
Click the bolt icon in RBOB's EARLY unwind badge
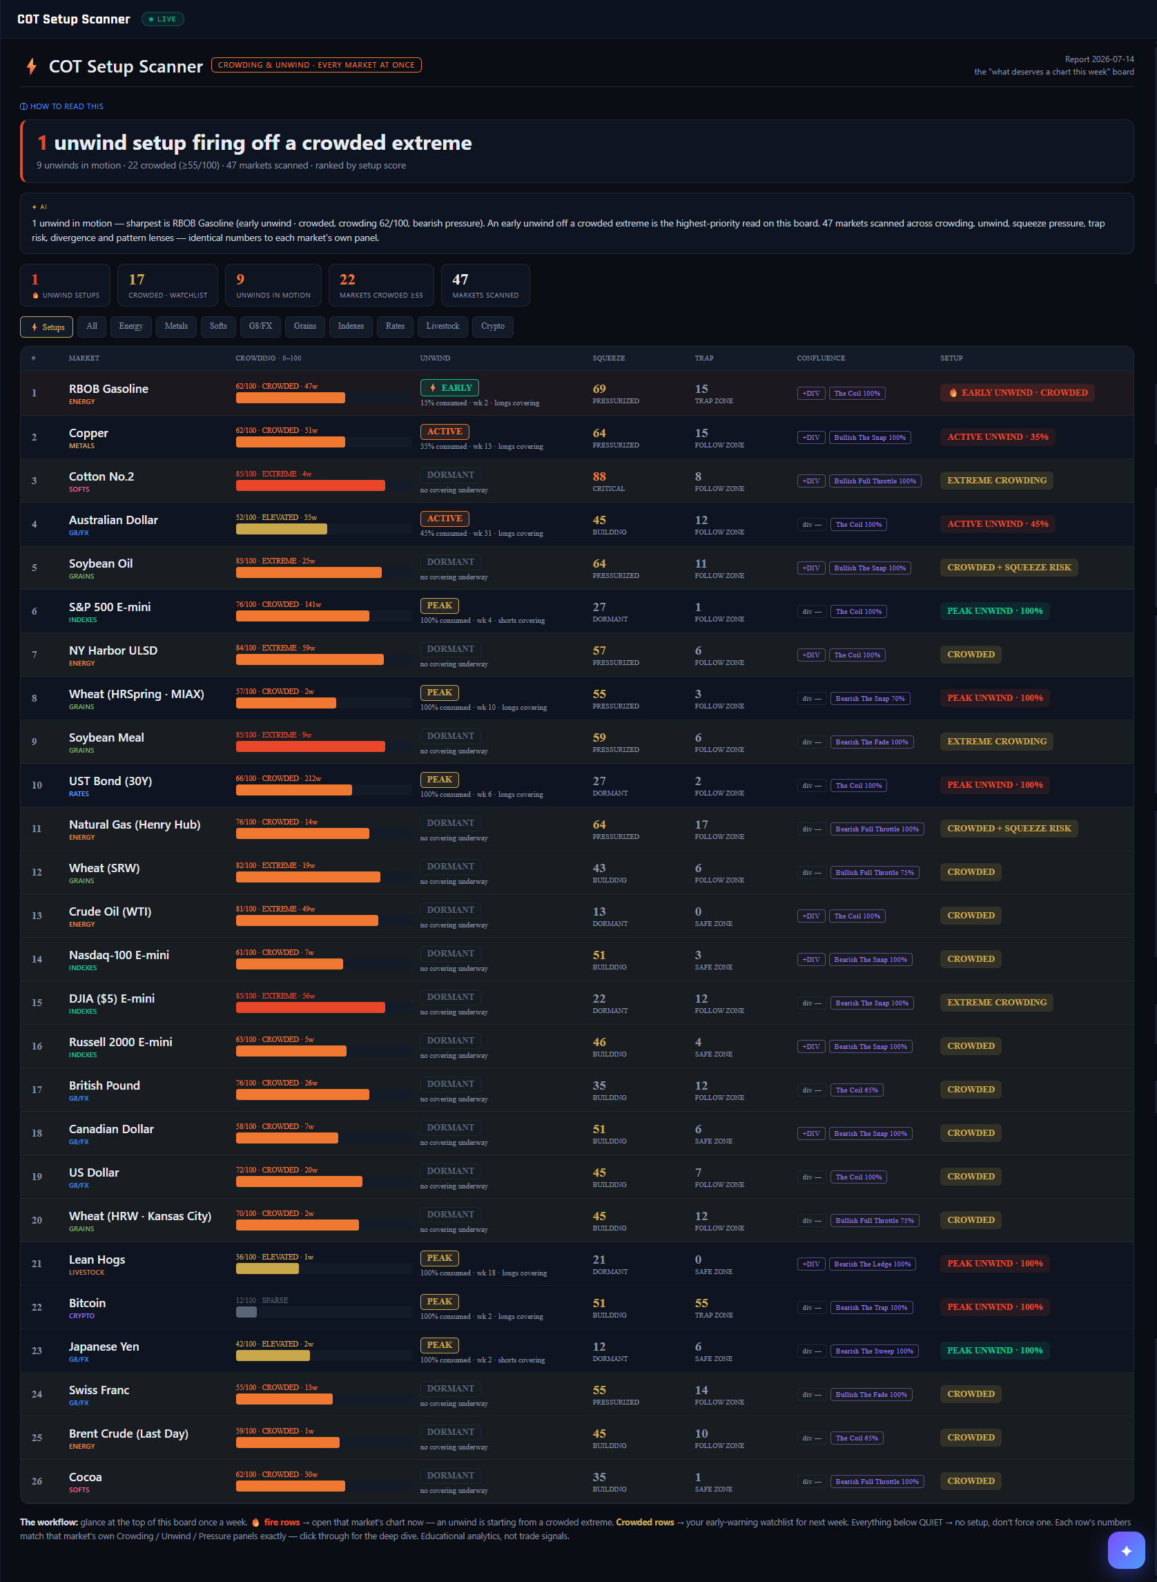(433, 388)
